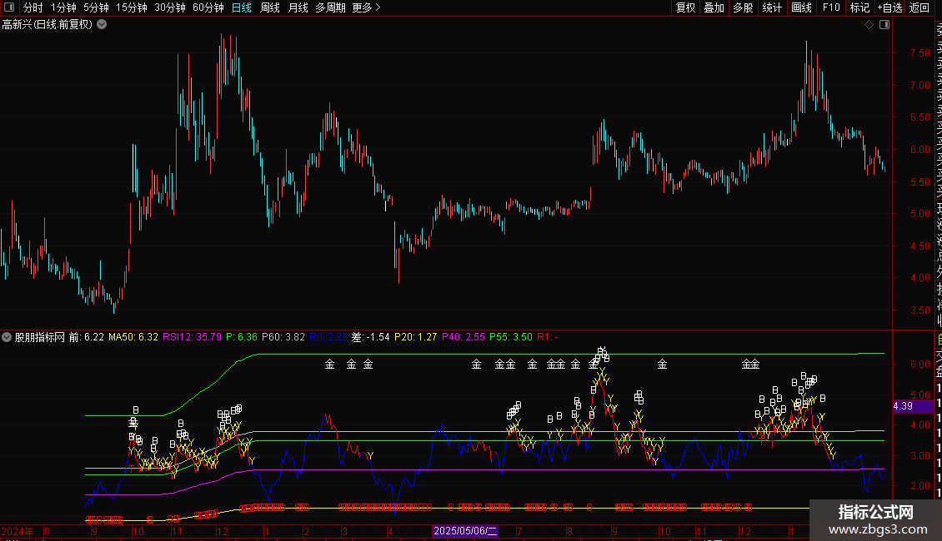Screen dimensions: 942x541
Task: Click the 7.50 price axis label
Action: [919, 52]
